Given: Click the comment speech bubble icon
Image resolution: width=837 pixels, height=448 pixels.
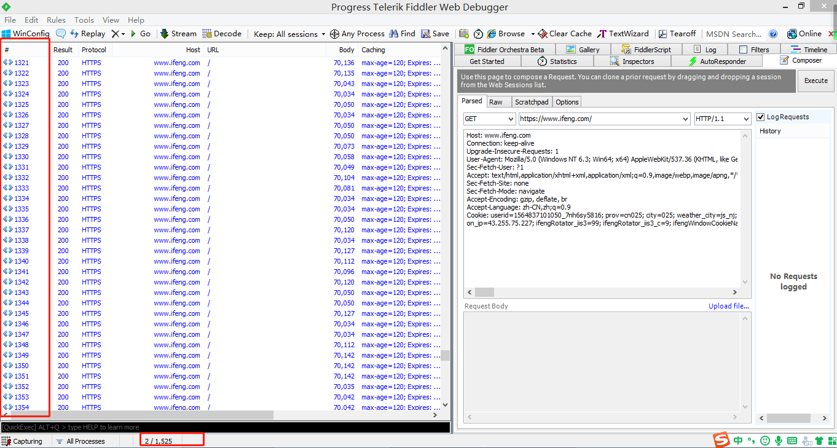Looking at the screenshot, I should tap(61, 34).
